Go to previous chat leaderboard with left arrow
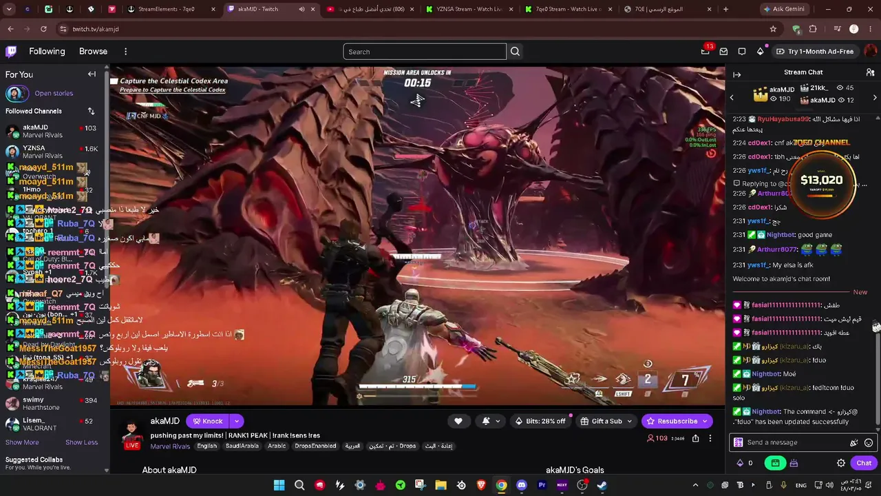The width and height of the screenshot is (881, 496). [x=732, y=98]
